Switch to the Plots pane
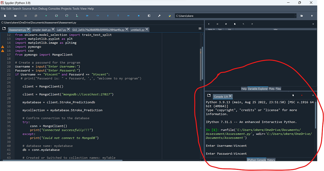 [271, 88]
